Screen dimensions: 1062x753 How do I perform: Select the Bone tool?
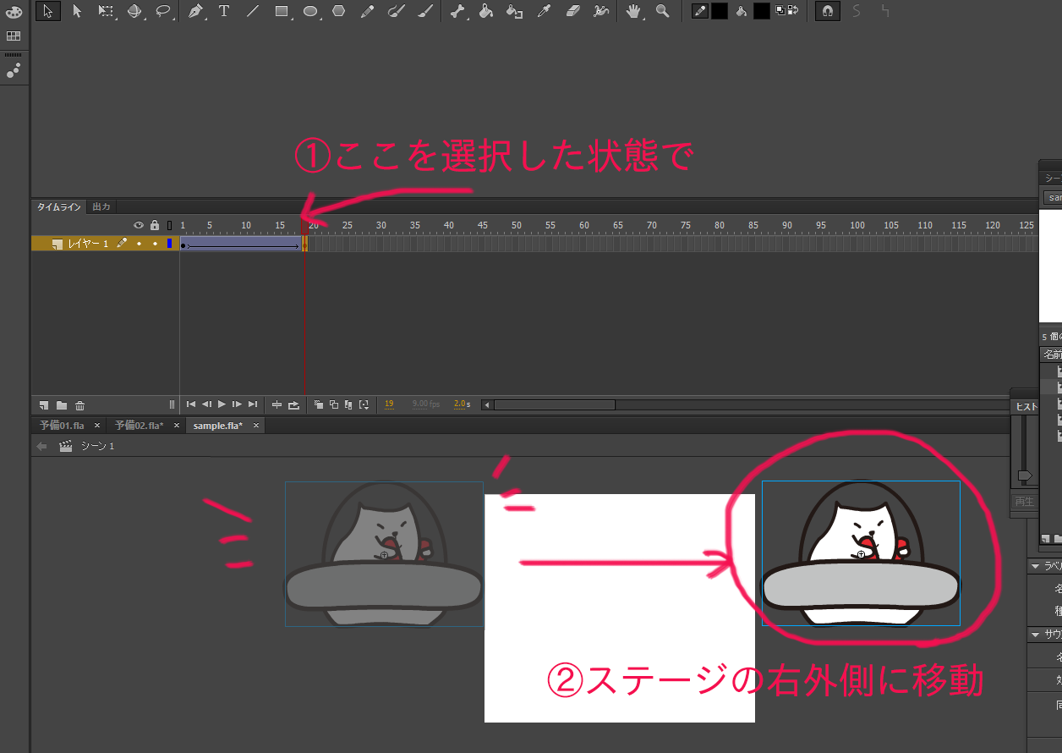[x=457, y=11]
